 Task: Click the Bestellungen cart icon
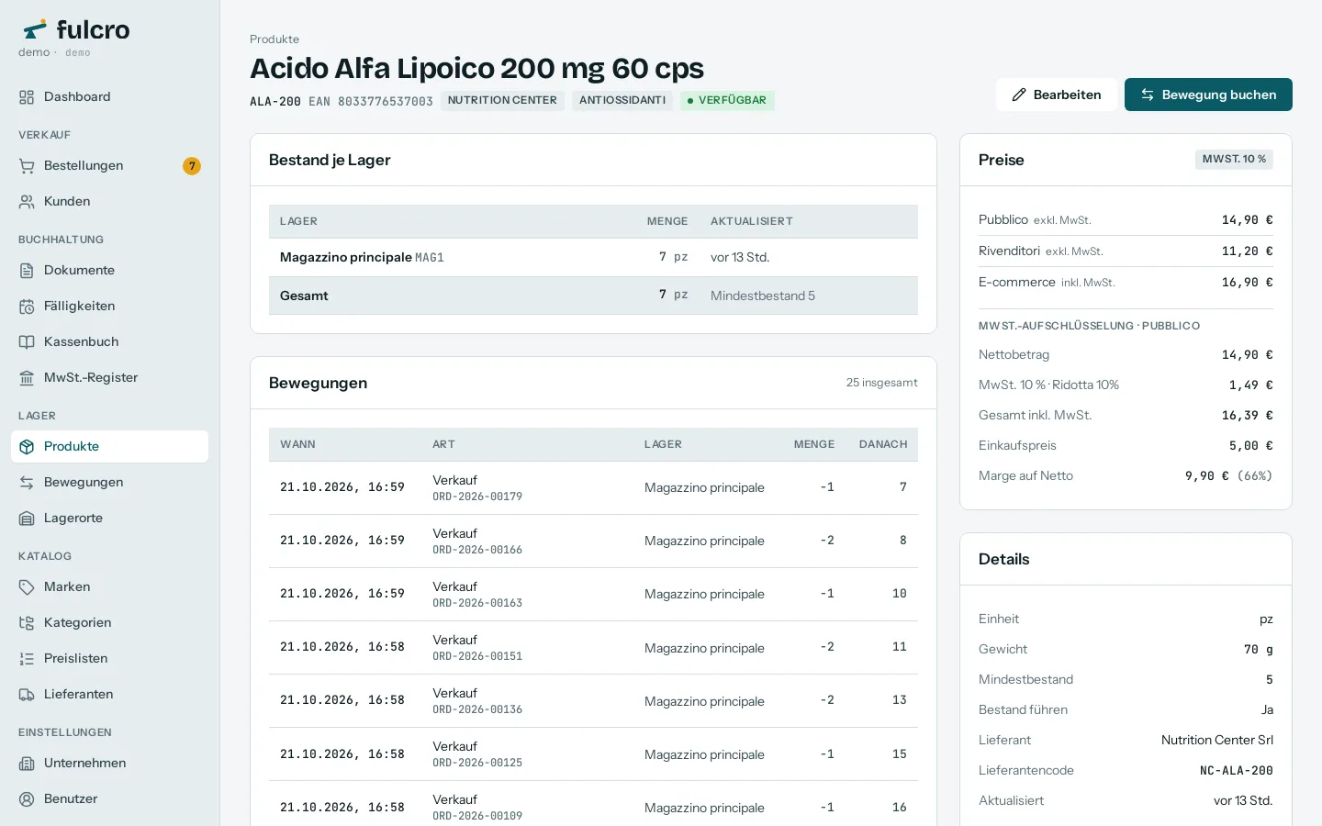pyautogui.click(x=27, y=166)
